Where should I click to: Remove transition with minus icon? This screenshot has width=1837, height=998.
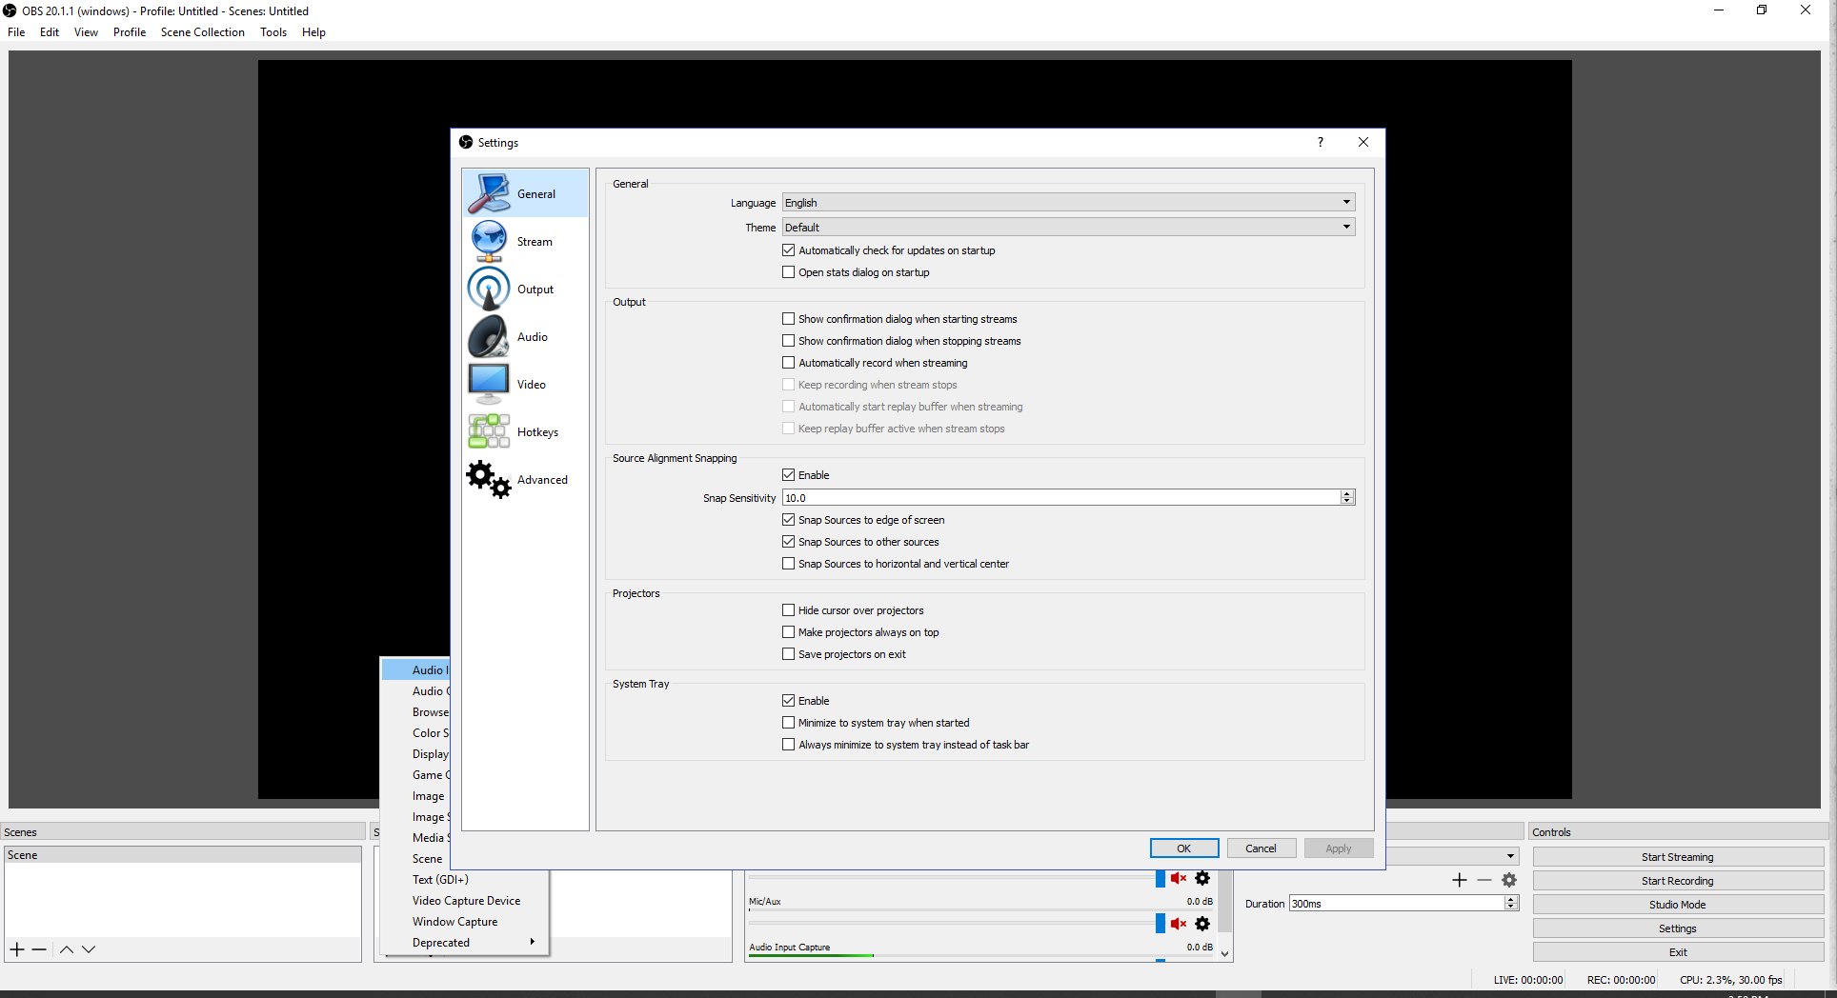(1484, 880)
